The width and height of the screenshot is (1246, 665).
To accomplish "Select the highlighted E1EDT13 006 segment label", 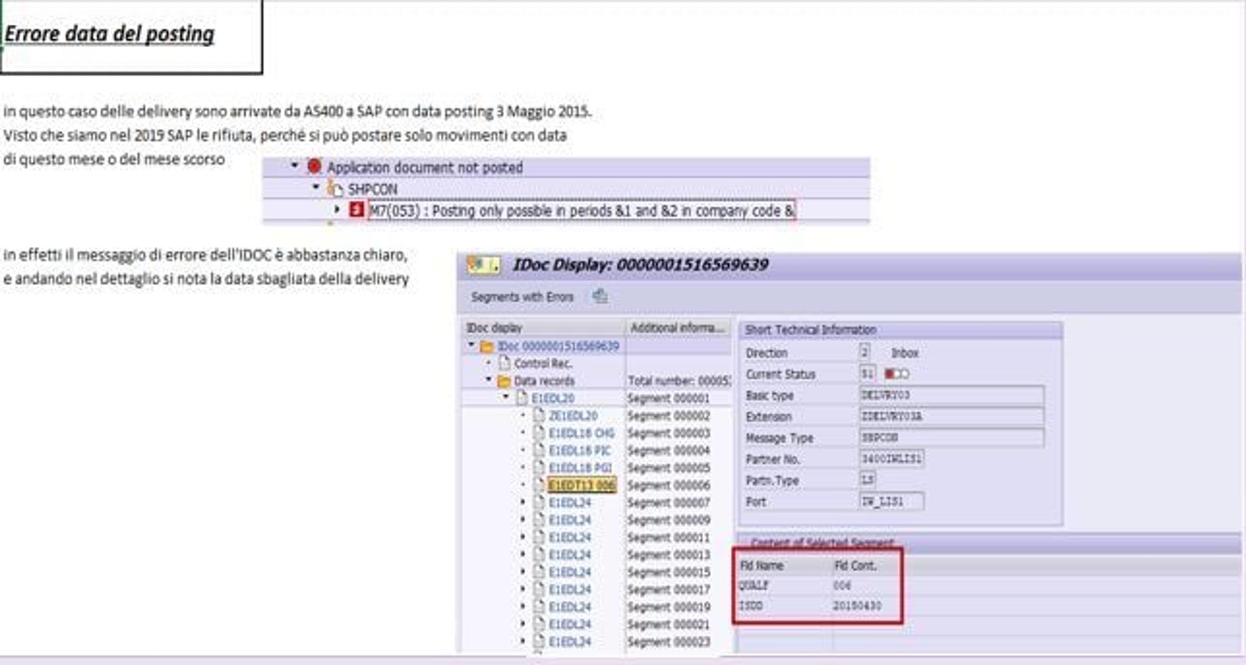I will [x=582, y=485].
